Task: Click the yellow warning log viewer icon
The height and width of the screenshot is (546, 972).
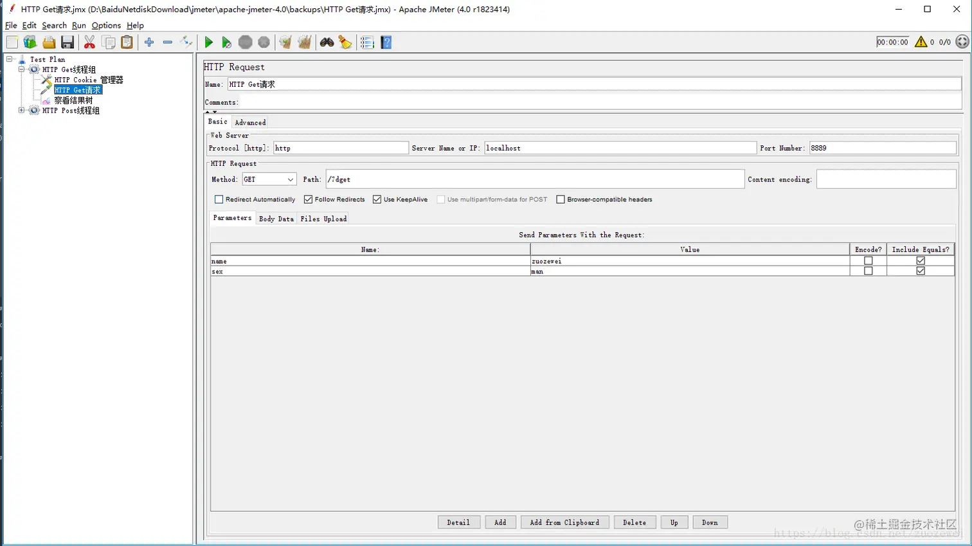Action: [x=921, y=41]
